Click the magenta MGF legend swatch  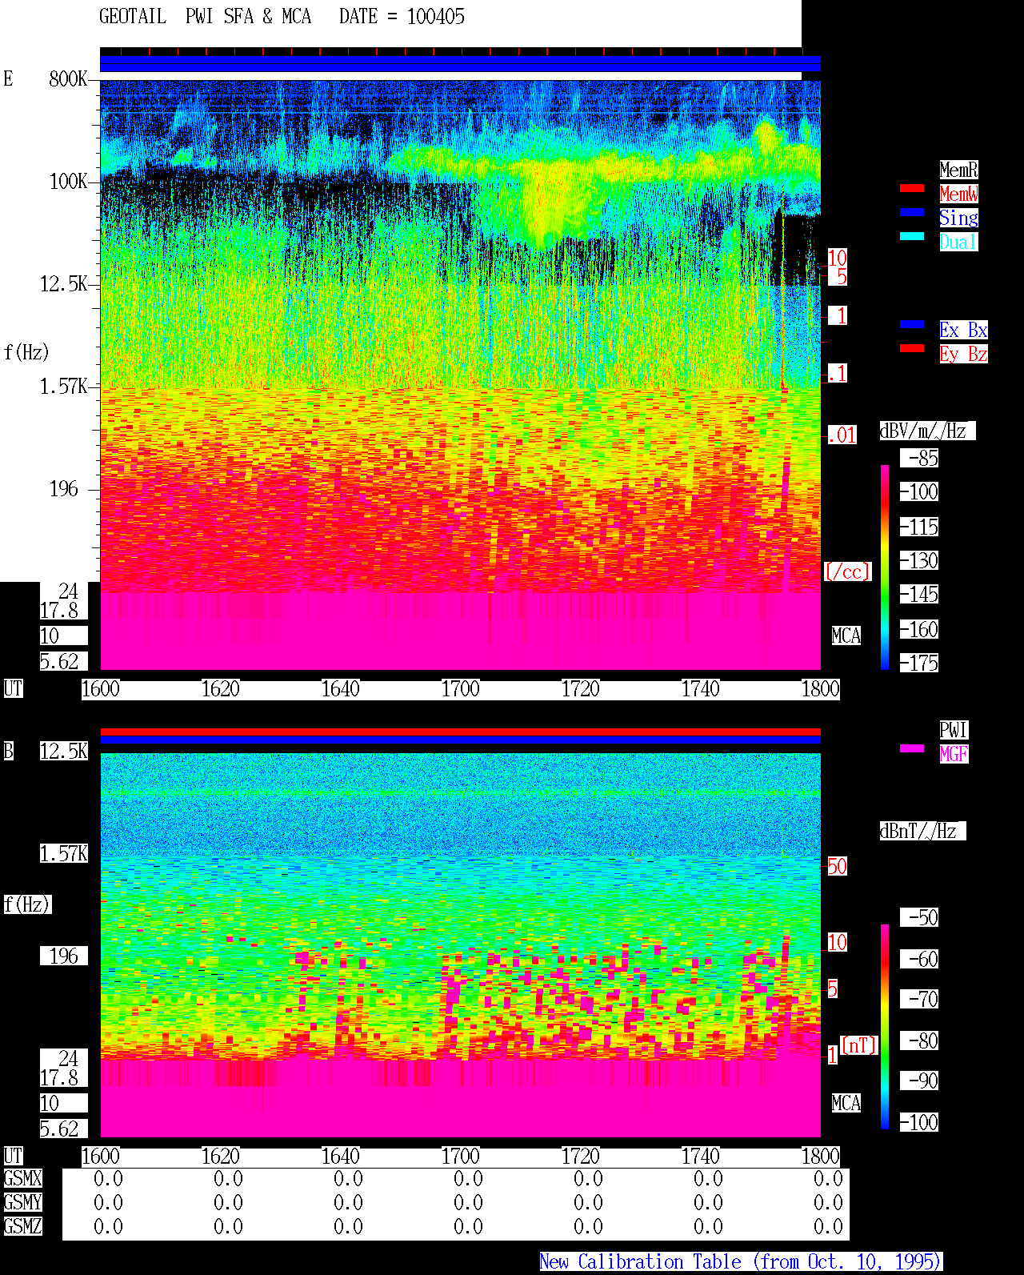point(912,748)
